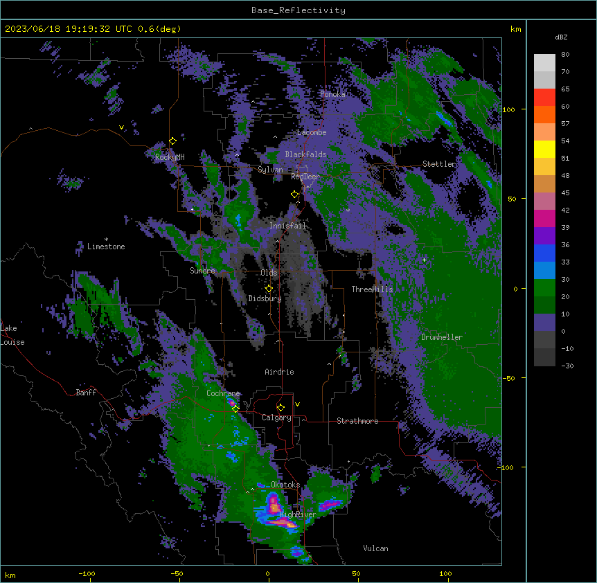Viewport: 597px width, 583px height.
Task: Click the ThreeHills city label
Action: (x=372, y=289)
